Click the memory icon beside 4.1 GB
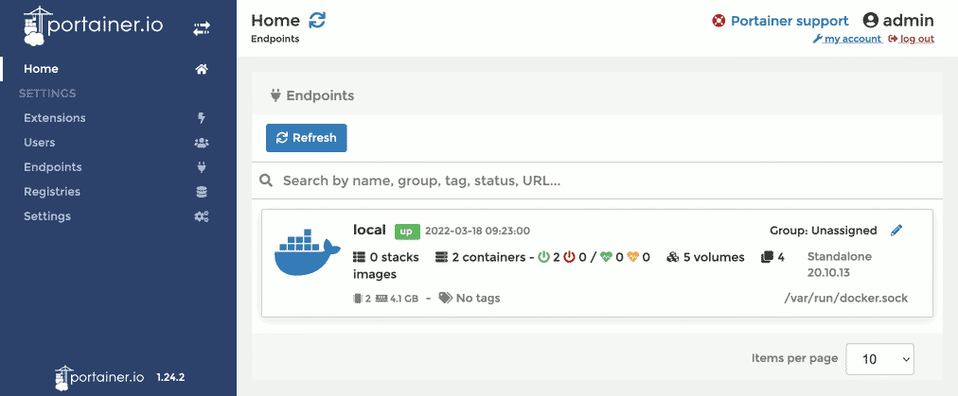 (381, 299)
